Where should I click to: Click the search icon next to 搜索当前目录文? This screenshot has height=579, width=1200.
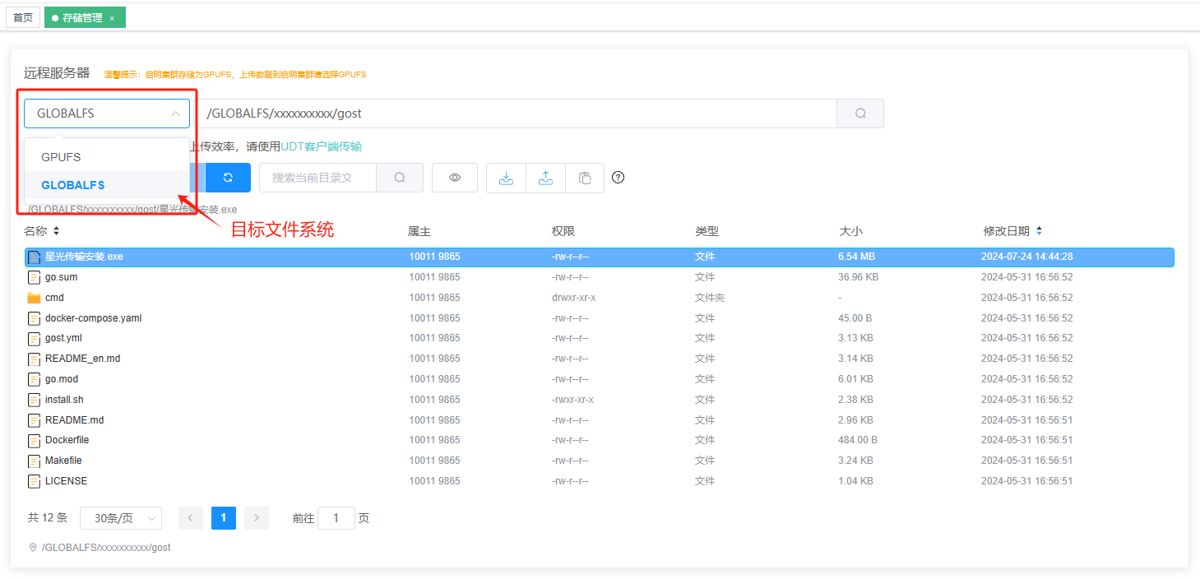[400, 178]
